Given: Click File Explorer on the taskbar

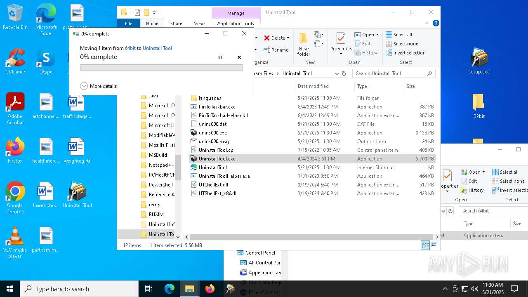Looking at the screenshot, I should point(190,289).
